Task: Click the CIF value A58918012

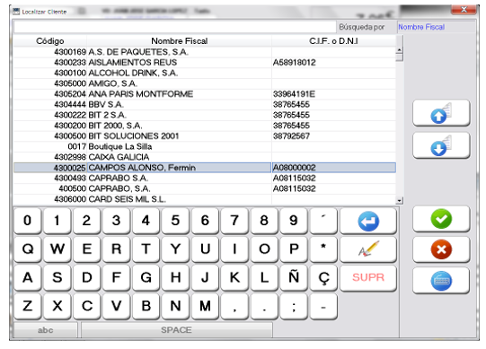Action: (294, 63)
